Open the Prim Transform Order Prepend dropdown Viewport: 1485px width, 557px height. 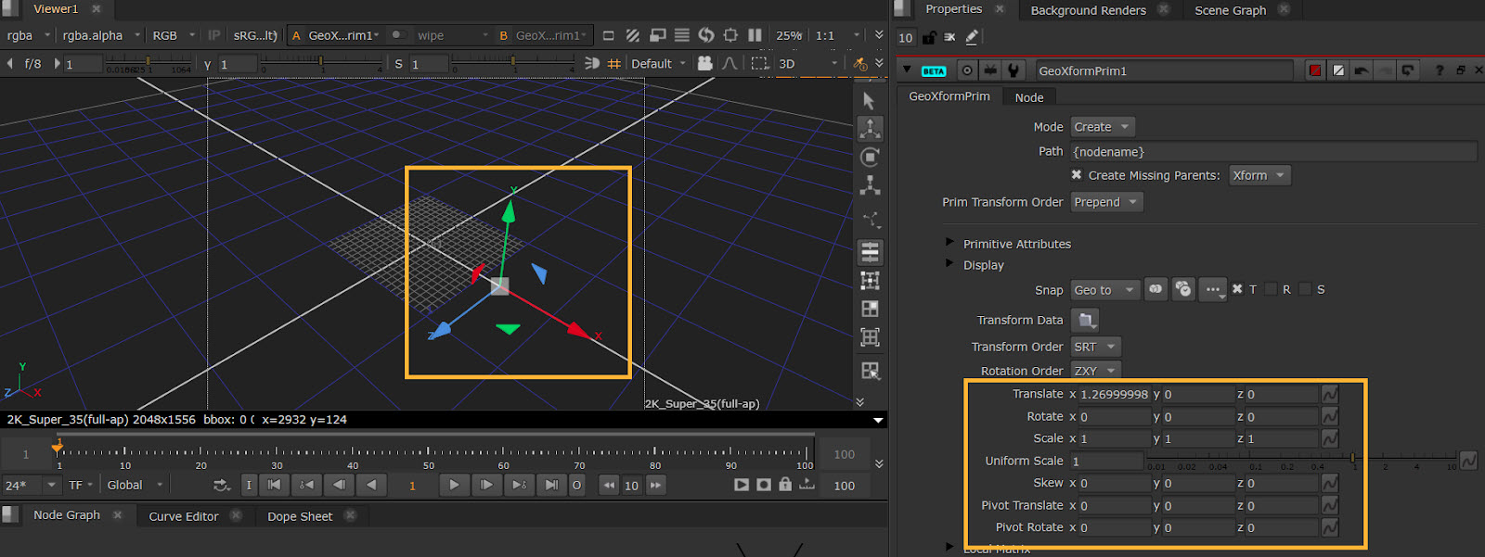pyautogui.click(x=1105, y=202)
